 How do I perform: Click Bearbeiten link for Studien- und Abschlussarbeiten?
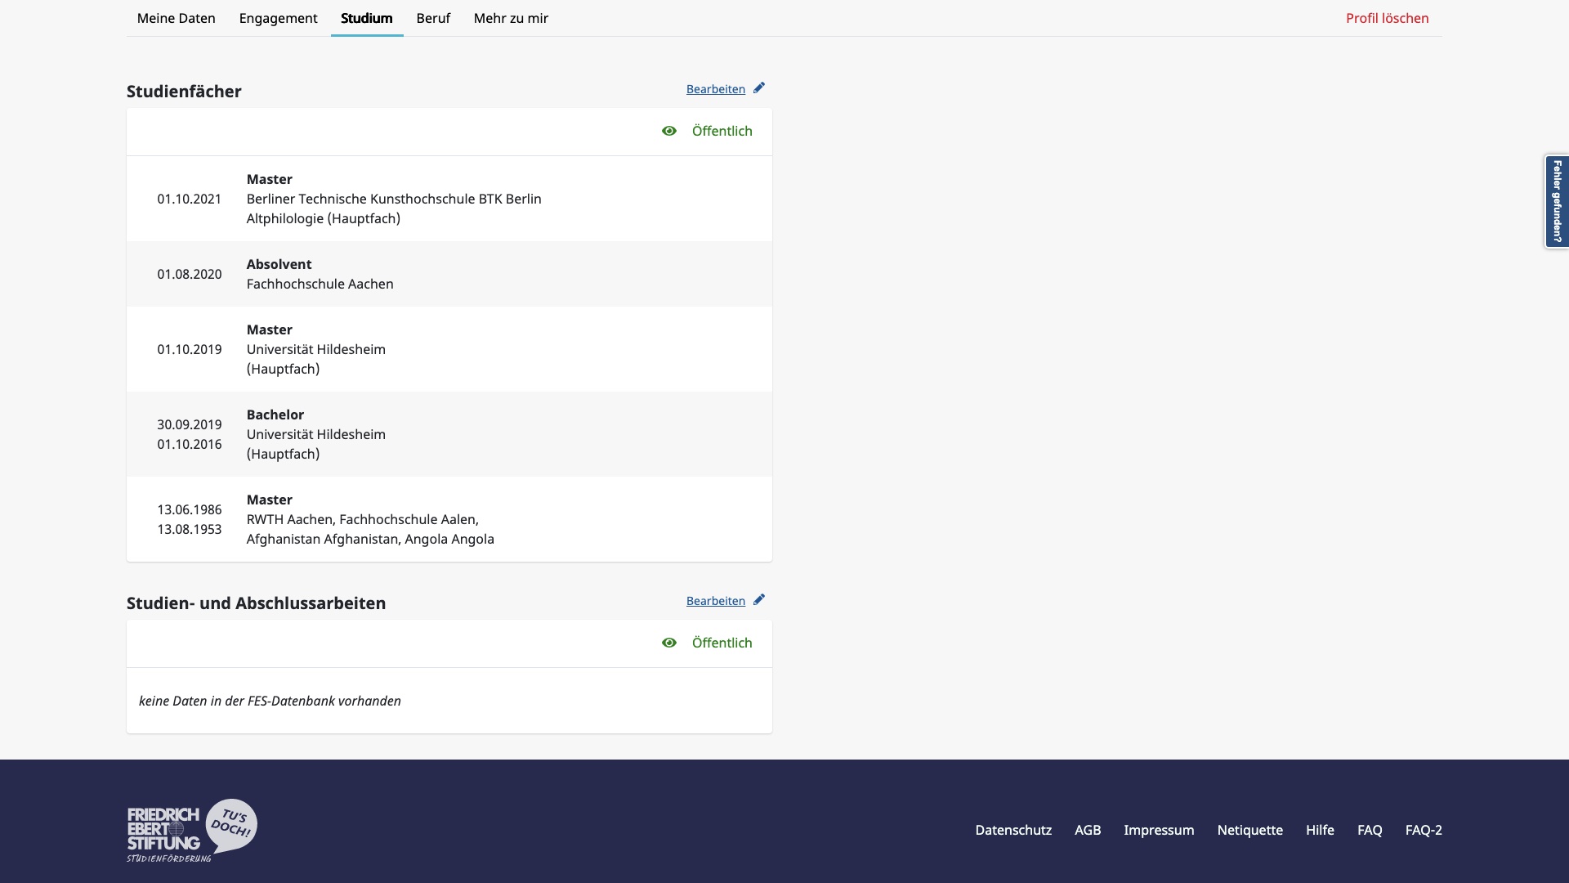(716, 601)
